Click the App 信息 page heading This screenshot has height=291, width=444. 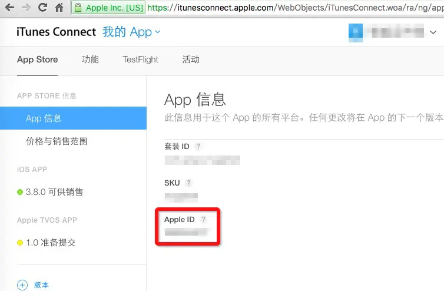coord(195,100)
